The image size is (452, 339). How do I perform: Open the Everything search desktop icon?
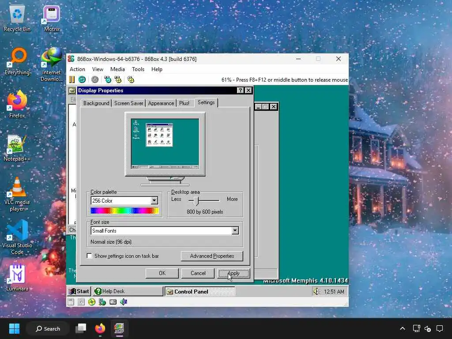pyautogui.click(x=17, y=62)
